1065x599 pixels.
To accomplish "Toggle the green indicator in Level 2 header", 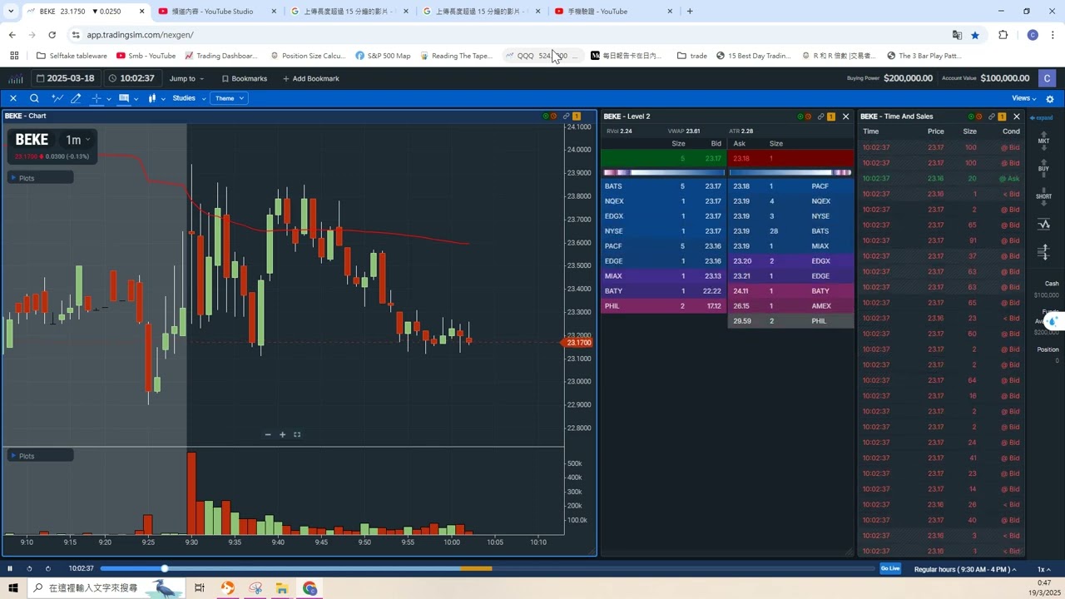I will (x=800, y=116).
